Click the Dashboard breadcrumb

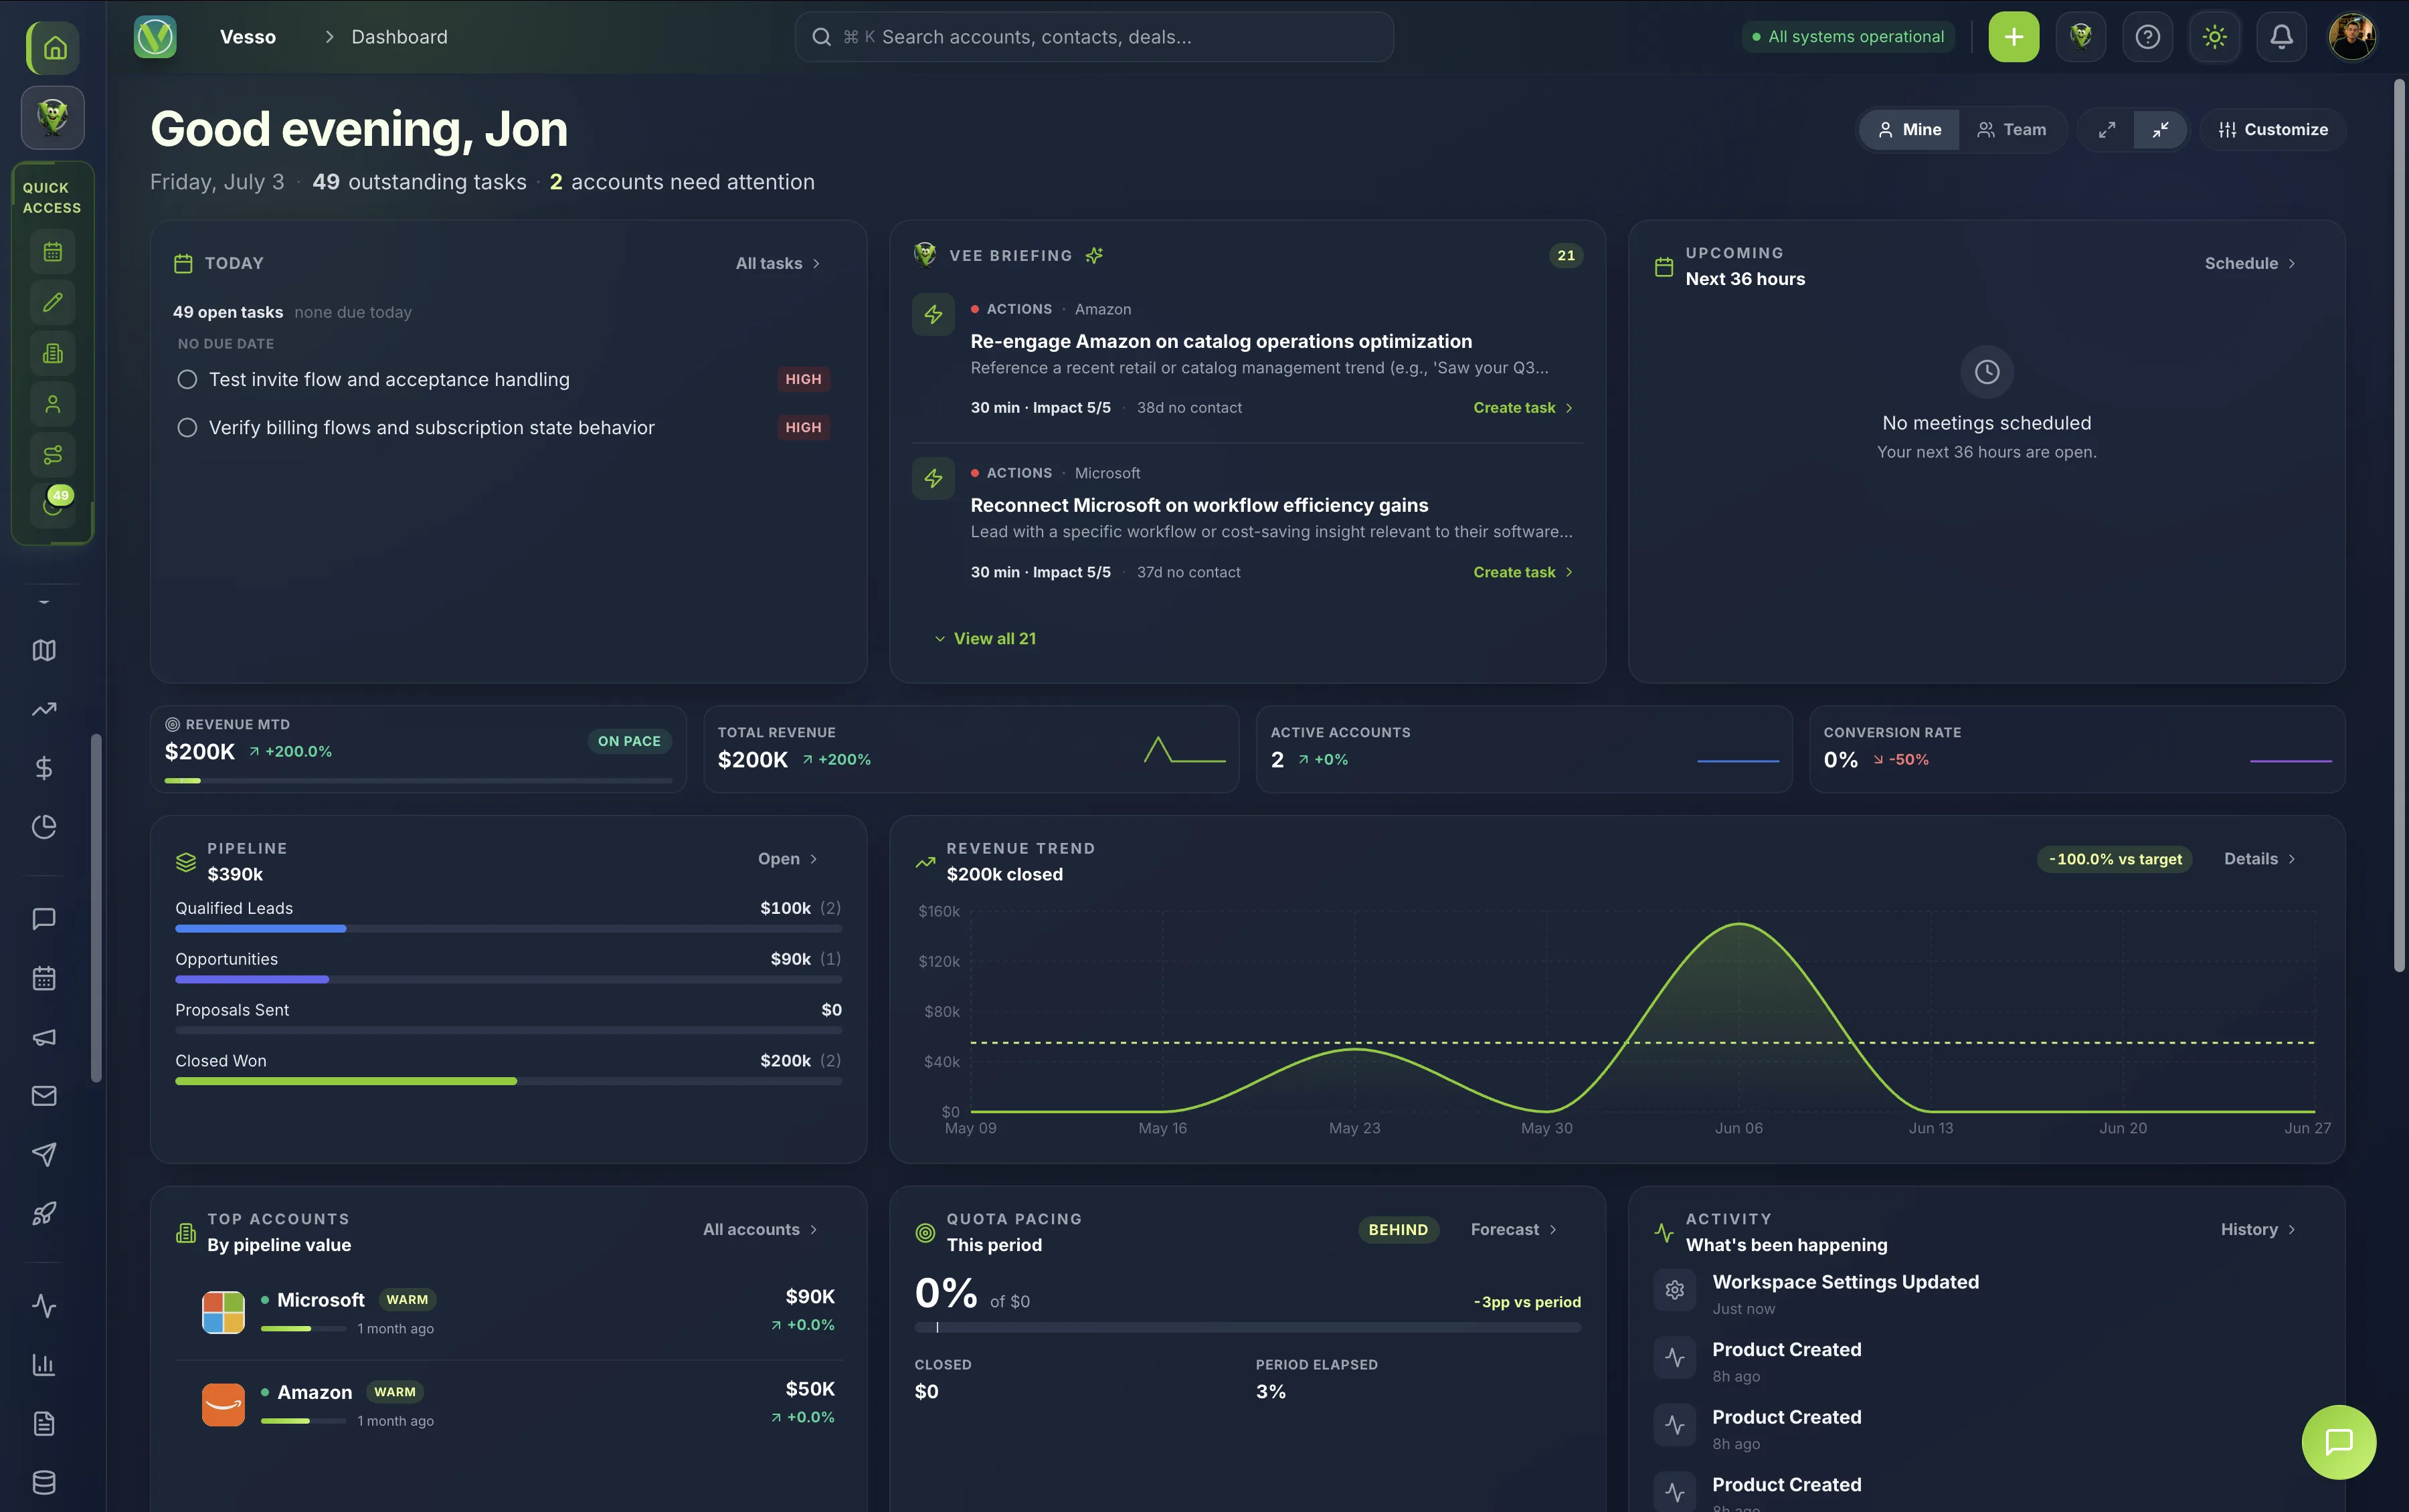click(399, 37)
